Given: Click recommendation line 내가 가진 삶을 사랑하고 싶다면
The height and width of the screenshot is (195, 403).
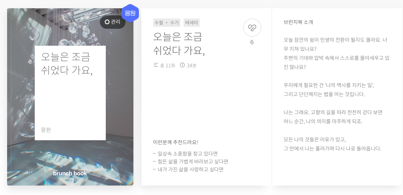Looking at the screenshot, I should 188,169.
